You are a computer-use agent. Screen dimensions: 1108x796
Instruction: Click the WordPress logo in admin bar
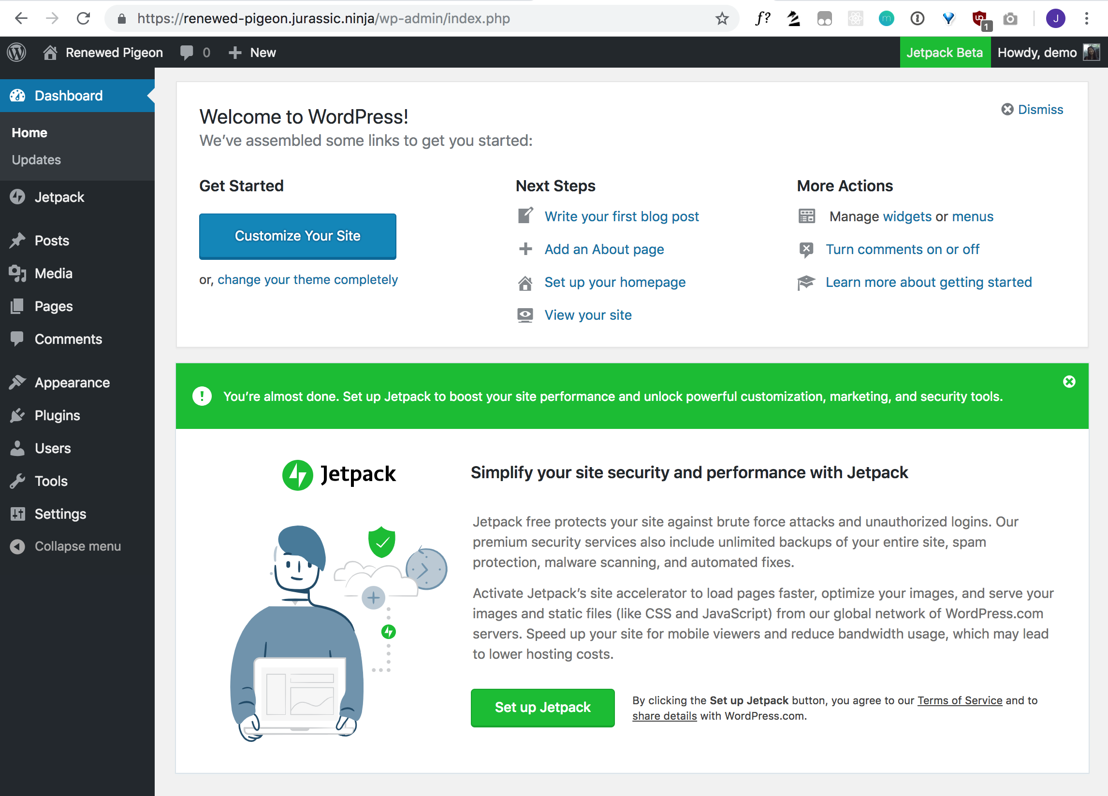pos(16,52)
